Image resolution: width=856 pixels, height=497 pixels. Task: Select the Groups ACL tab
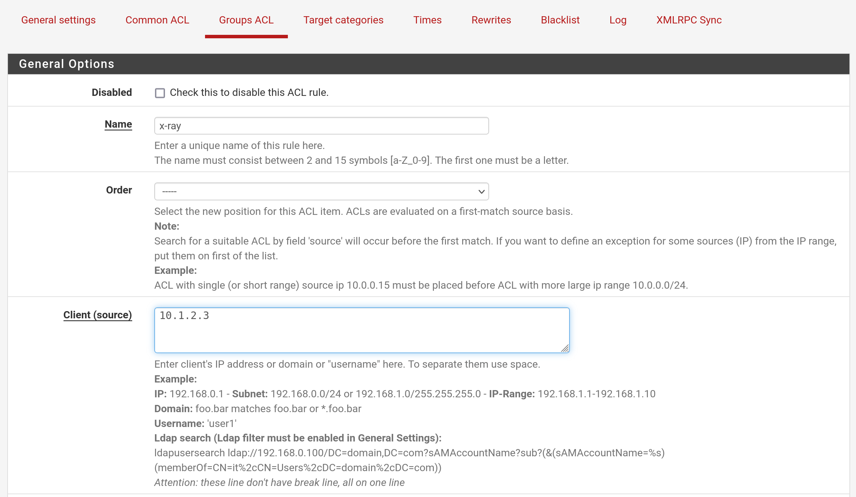(246, 20)
